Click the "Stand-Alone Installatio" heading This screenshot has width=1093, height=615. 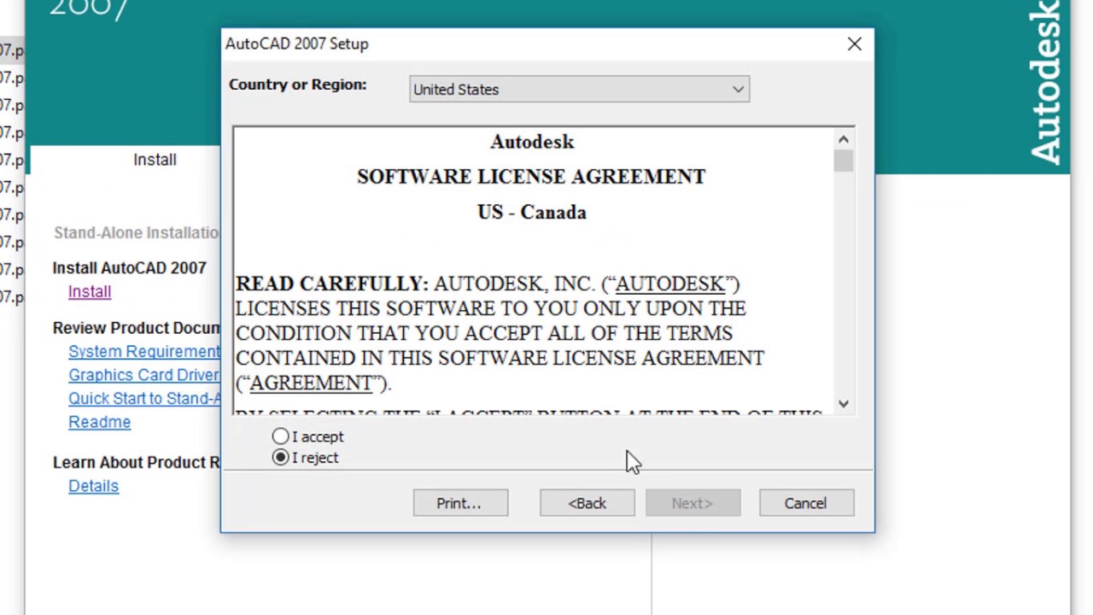point(137,232)
